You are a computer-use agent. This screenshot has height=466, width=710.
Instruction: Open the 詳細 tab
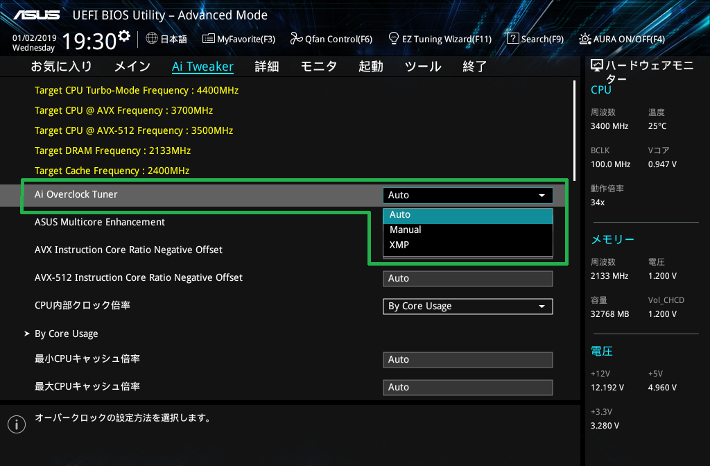pos(267,67)
